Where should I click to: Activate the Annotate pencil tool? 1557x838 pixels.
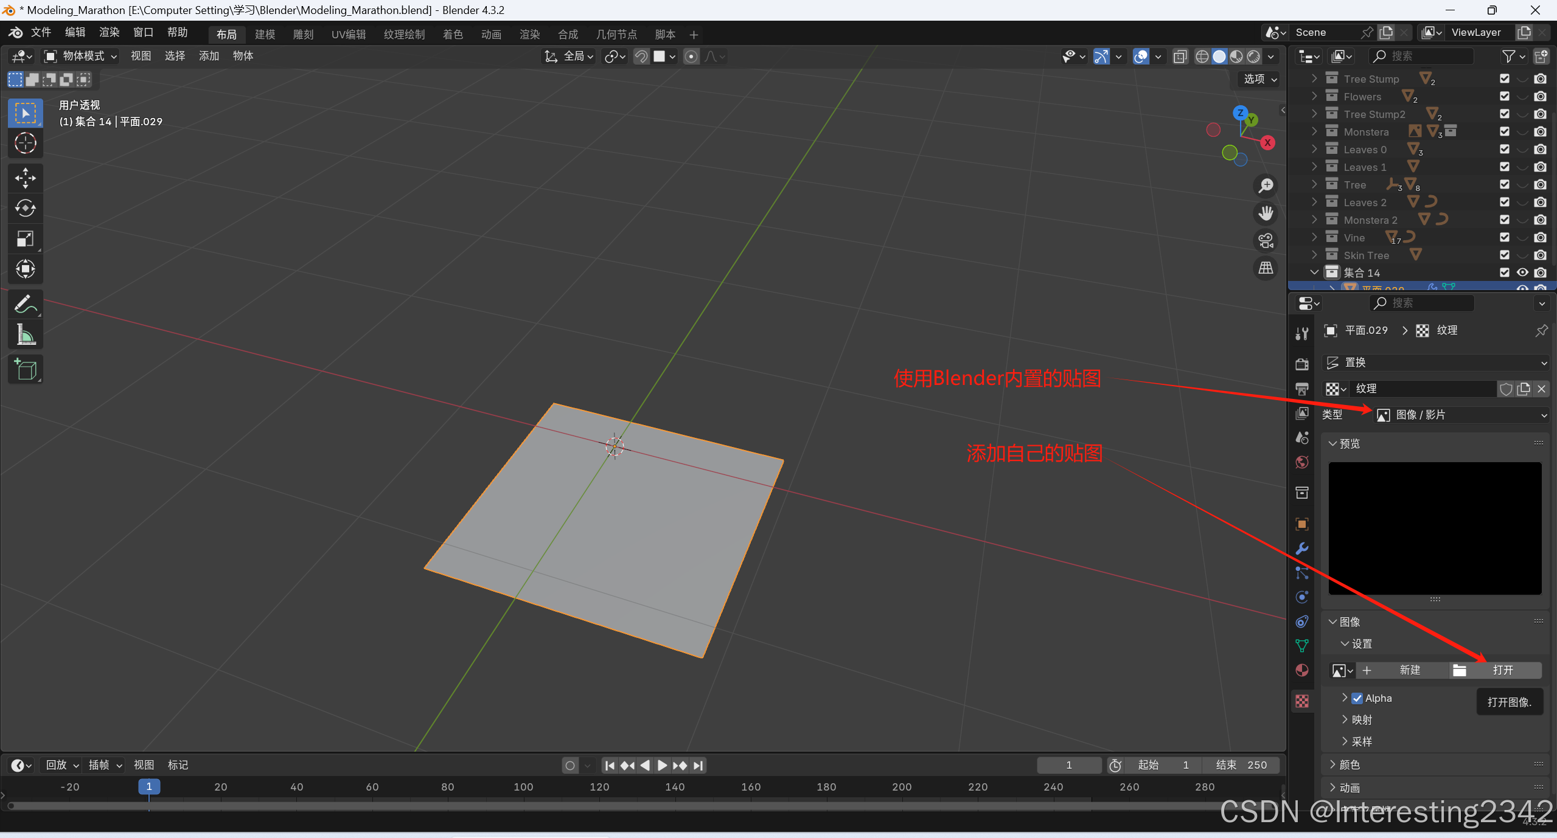[x=25, y=304]
